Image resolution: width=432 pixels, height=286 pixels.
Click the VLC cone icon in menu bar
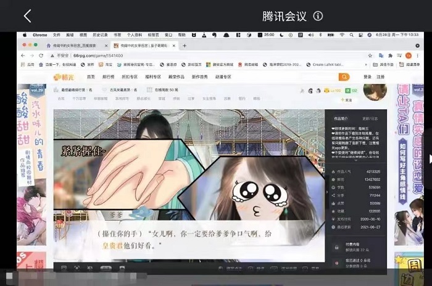point(204,35)
